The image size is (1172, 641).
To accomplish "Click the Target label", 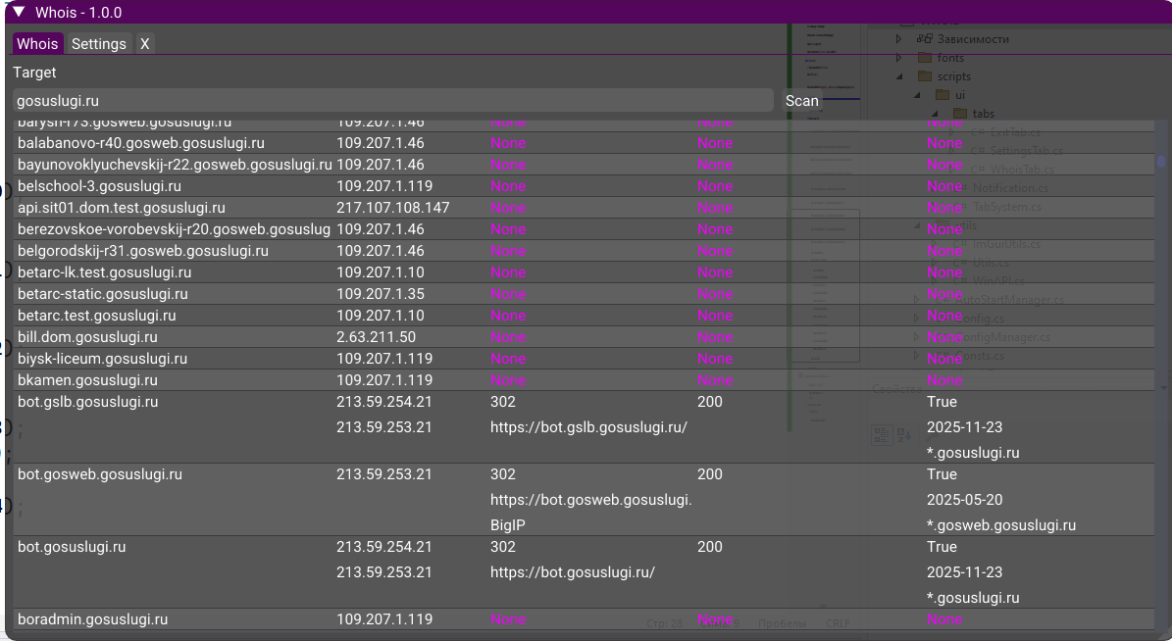I will pyautogui.click(x=34, y=73).
